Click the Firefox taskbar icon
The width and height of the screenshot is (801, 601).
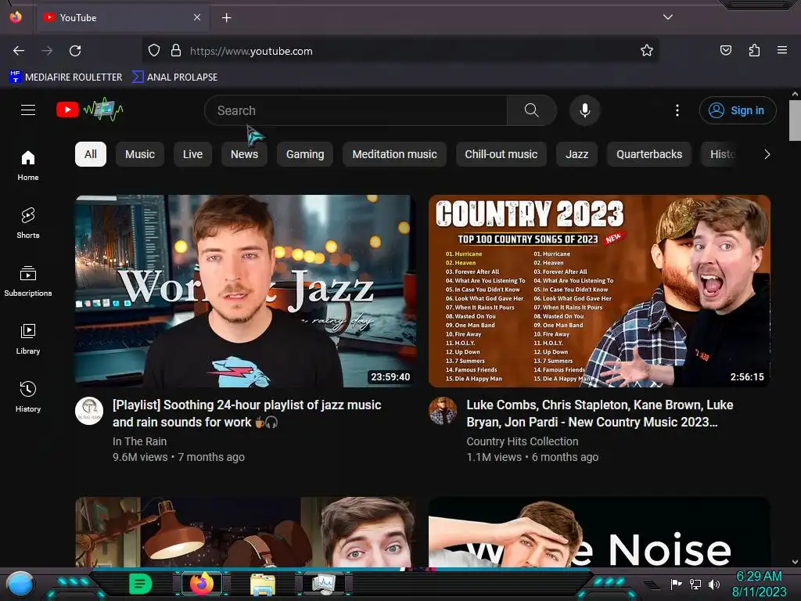(202, 584)
